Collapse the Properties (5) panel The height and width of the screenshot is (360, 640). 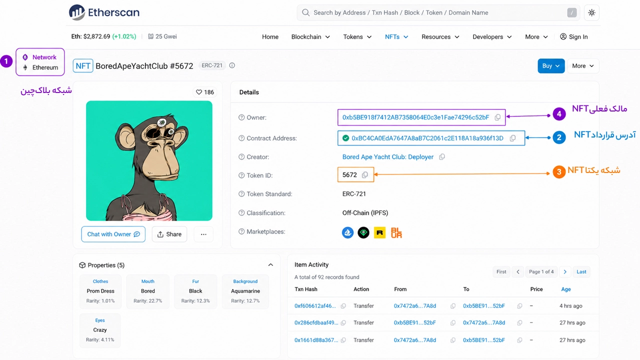tap(270, 265)
